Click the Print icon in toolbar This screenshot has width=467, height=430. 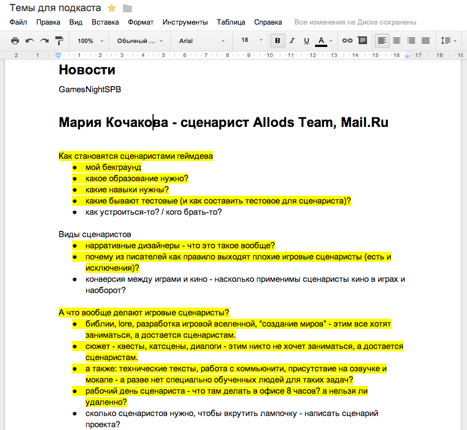15,41
